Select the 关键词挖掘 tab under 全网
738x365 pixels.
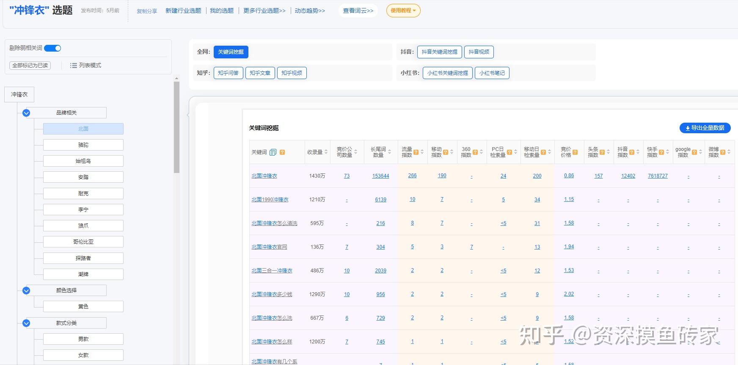[x=231, y=52]
